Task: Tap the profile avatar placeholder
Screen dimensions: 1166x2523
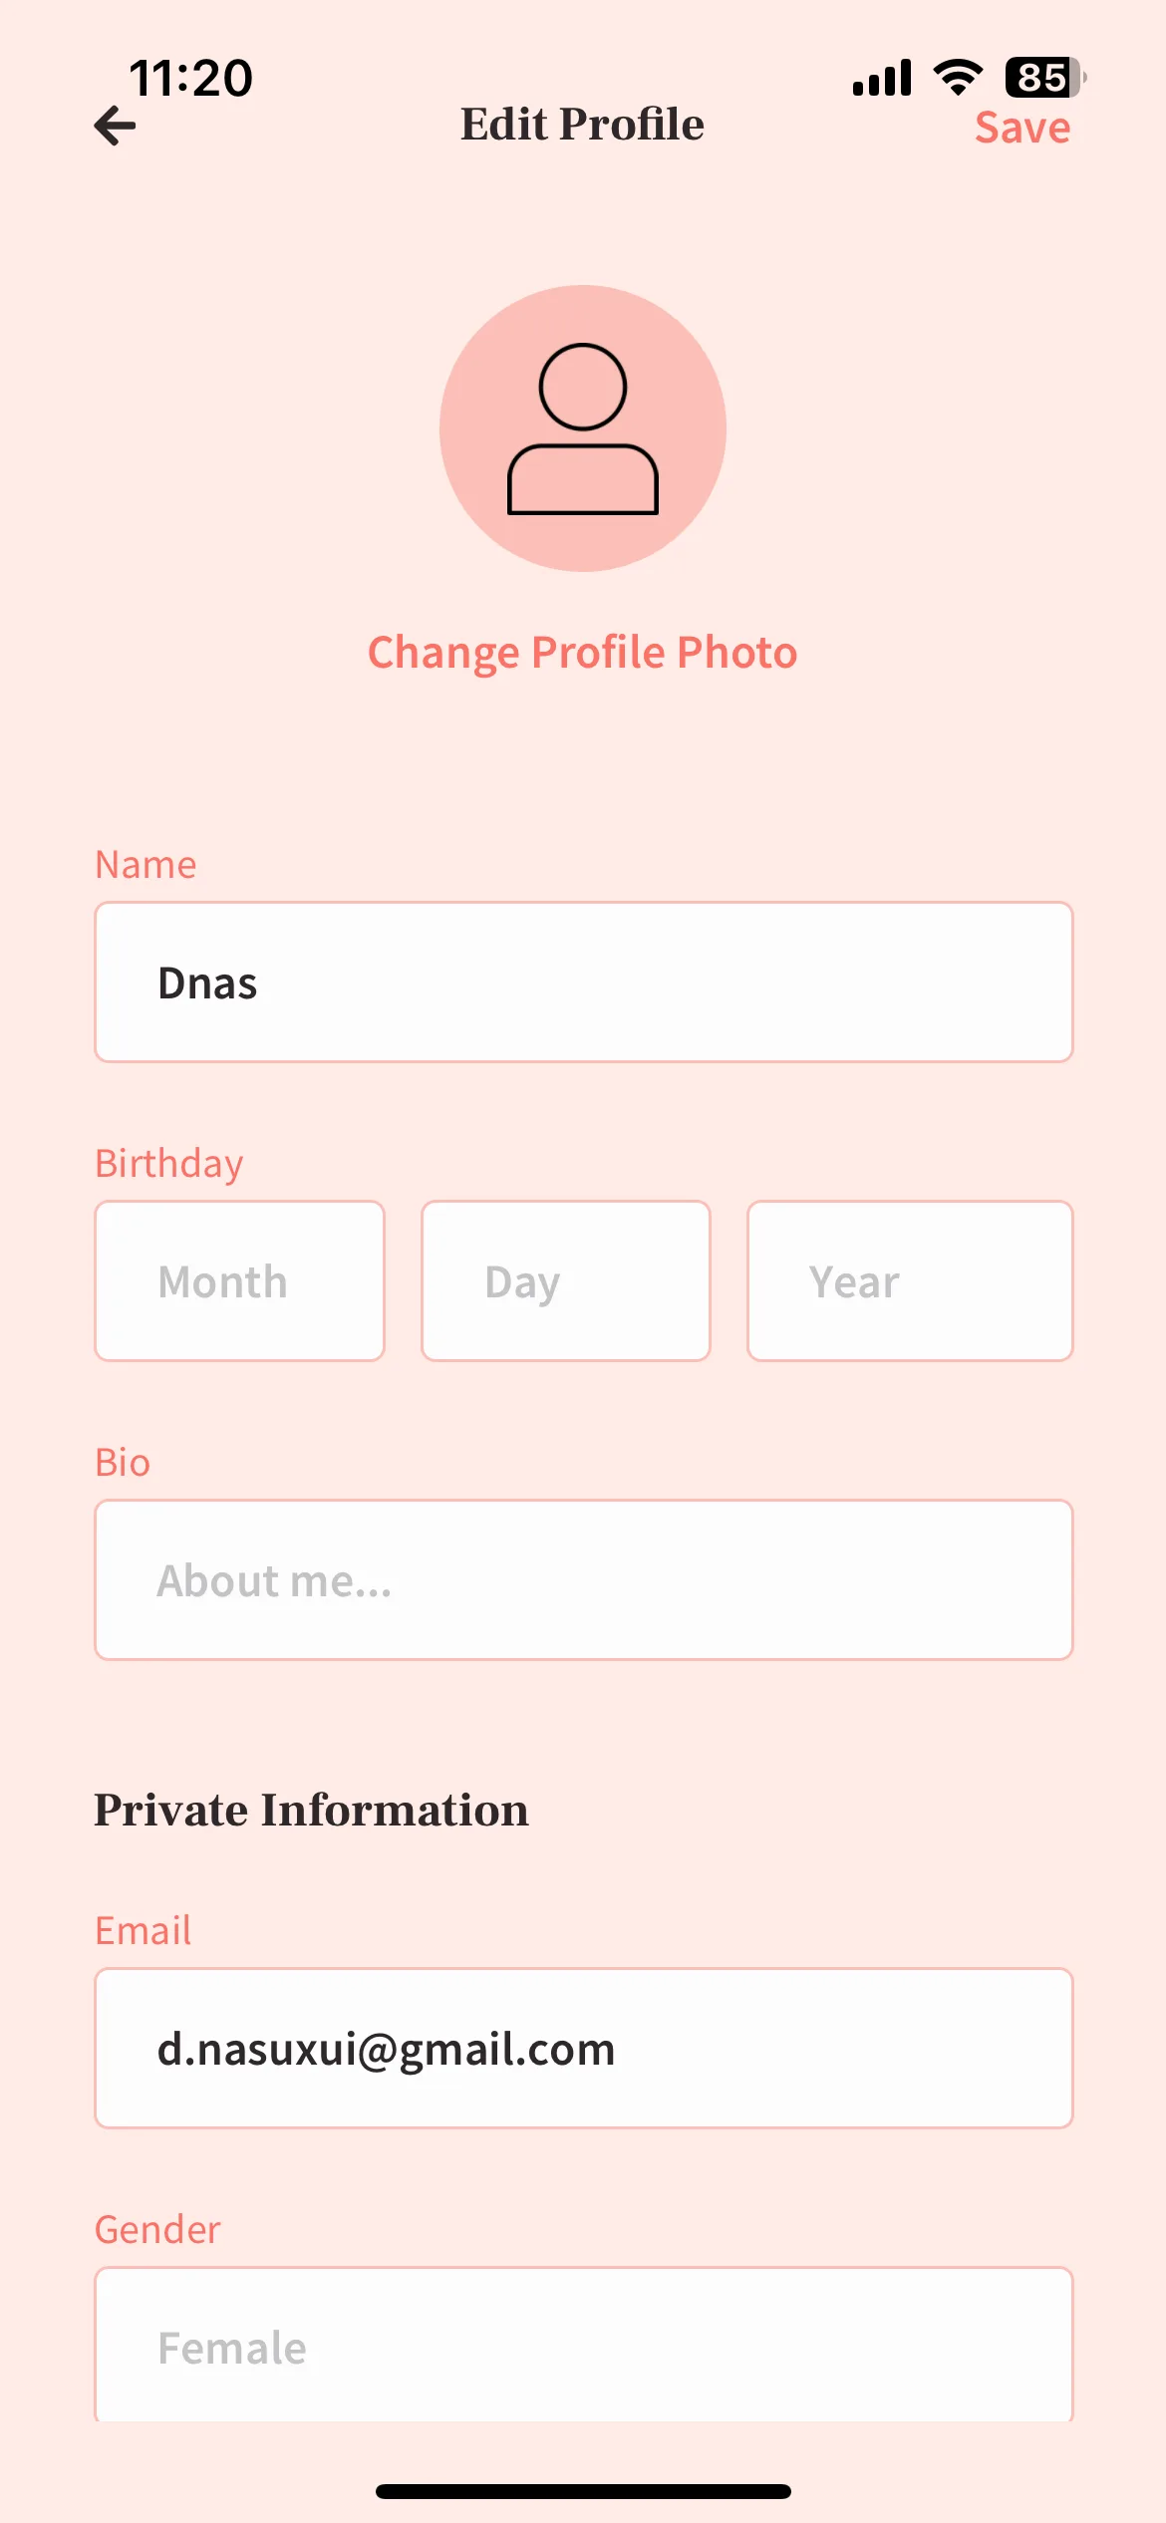Action: (x=583, y=428)
